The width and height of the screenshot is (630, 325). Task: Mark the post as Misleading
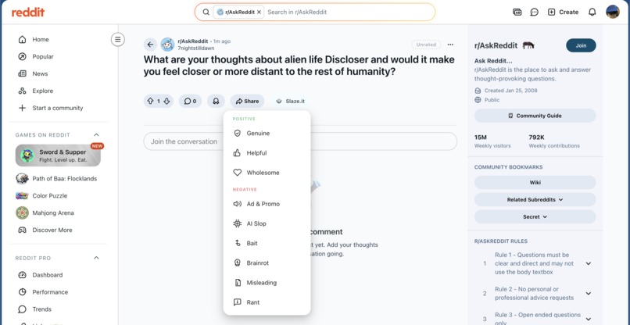pos(267,283)
